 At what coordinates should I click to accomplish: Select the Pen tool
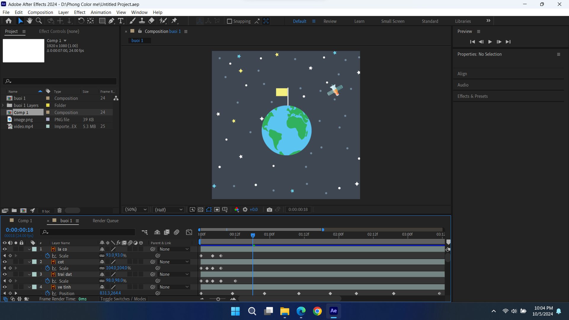111,21
